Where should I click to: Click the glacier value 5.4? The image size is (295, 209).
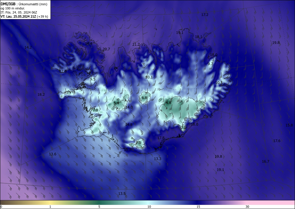[117, 103]
